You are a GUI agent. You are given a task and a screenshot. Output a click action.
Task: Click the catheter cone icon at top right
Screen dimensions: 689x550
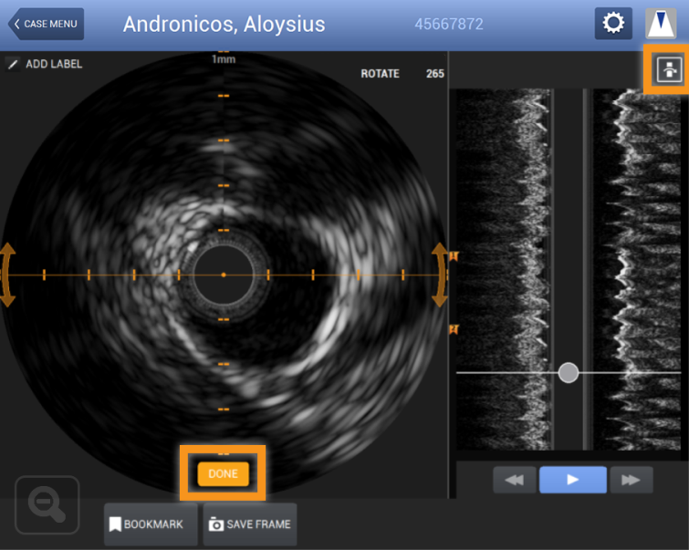[x=661, y=23]
